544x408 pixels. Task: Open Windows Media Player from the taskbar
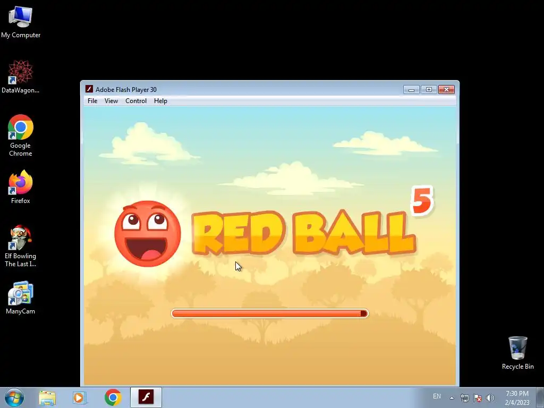[x=80, y=397]
